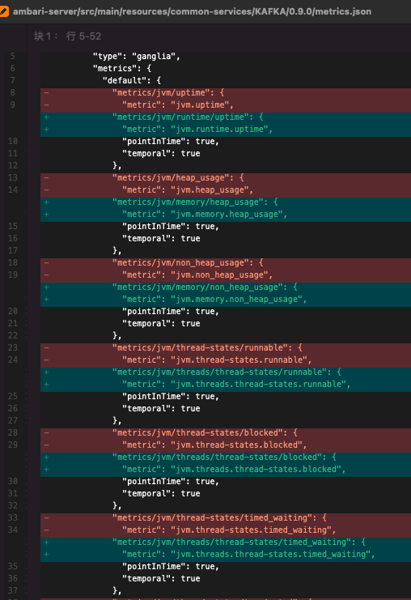
Task: Select added line "metric": "jvm.threads.thread-states.runnable"
Action: pos(226,384)
